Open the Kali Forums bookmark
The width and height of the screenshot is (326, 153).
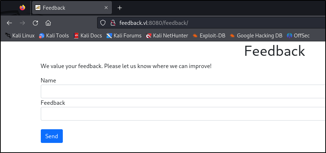pos(124,36)
